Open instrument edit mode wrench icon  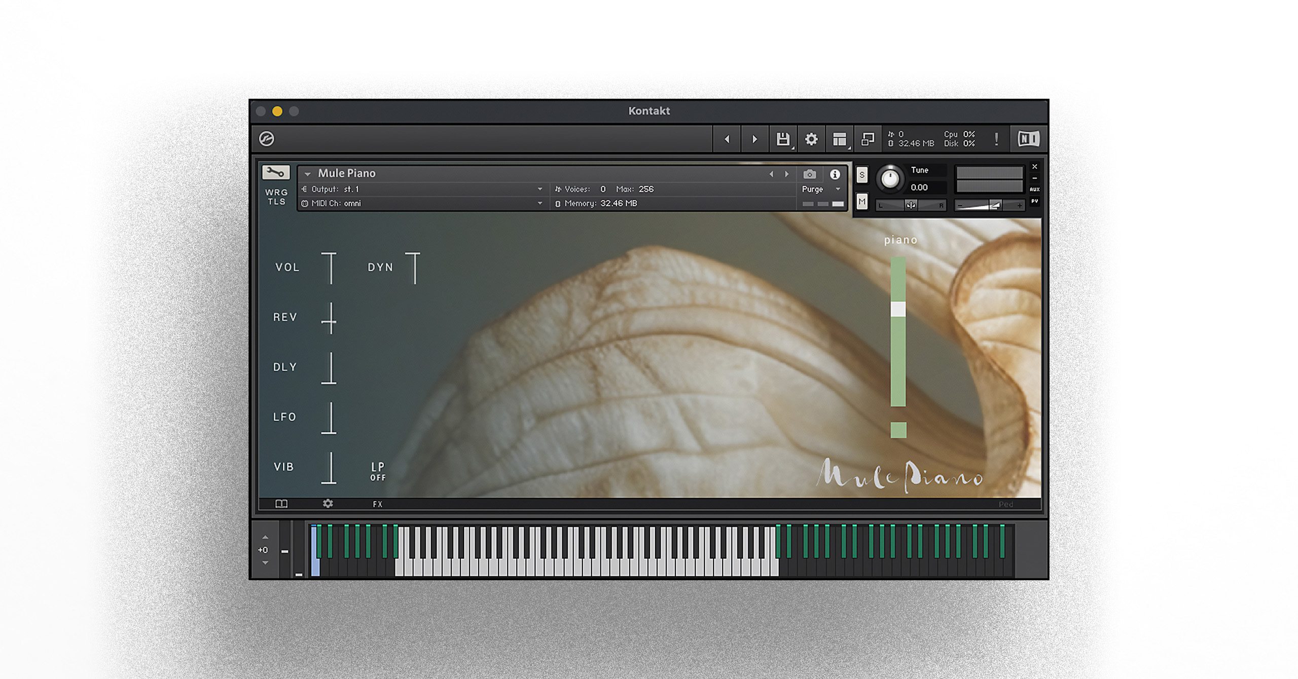click(275, 172)
